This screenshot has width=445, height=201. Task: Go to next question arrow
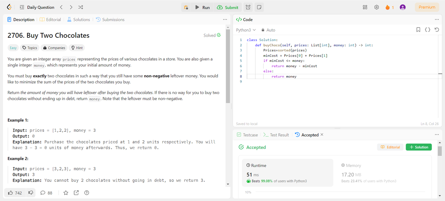(x=71, y=7)
